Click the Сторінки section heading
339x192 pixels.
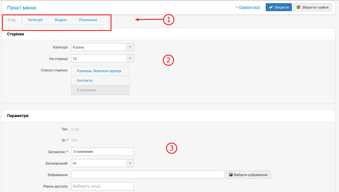click(x=16, y=34)
